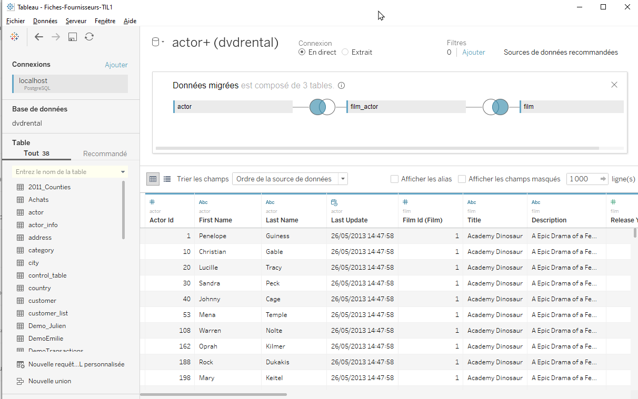
Task: Refresh the data source with the circular arrow
Action: coord(89,37)
